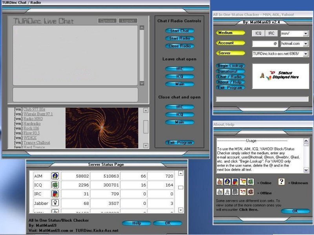Click ICQ under Leave chat open
Screen dimensions: 314x235
[180, 76]
